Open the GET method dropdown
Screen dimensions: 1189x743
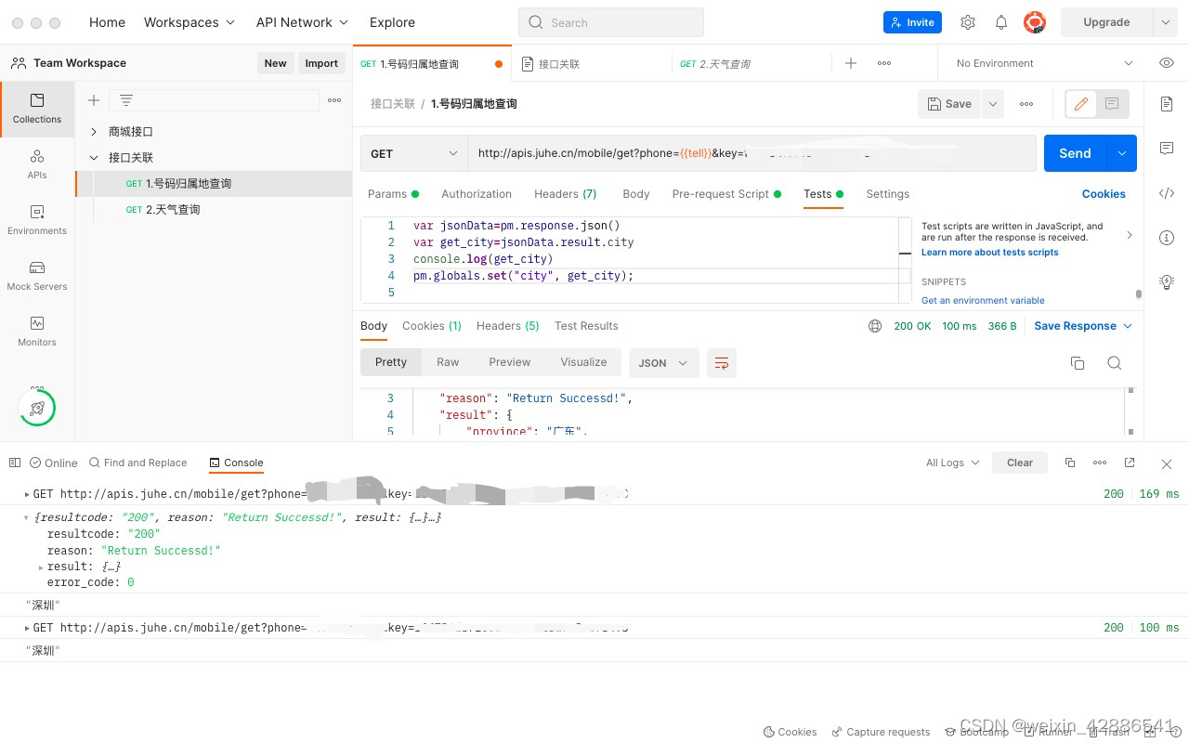click(414, 153)
